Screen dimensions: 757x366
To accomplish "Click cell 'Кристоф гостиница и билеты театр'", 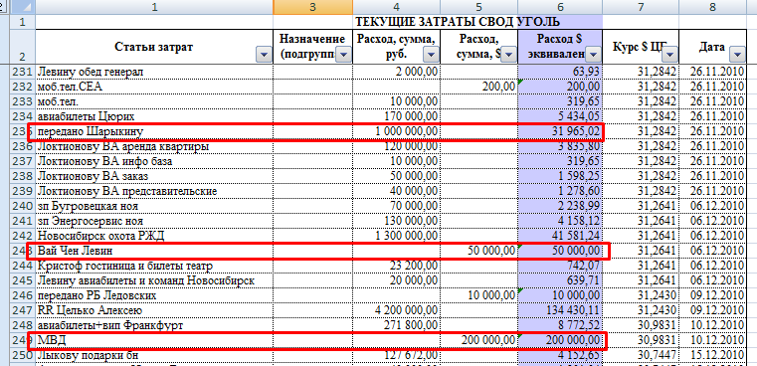I will click(x=154, y=267).
